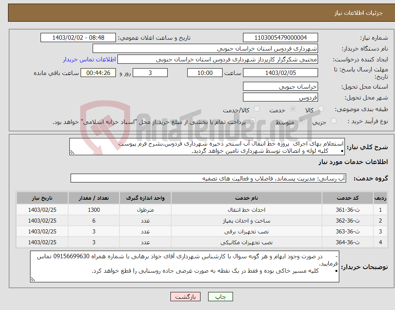The width and height of the screenshot is (395, 310).
Task: Click the quantity cell 1300
Action: click(94, 210)
